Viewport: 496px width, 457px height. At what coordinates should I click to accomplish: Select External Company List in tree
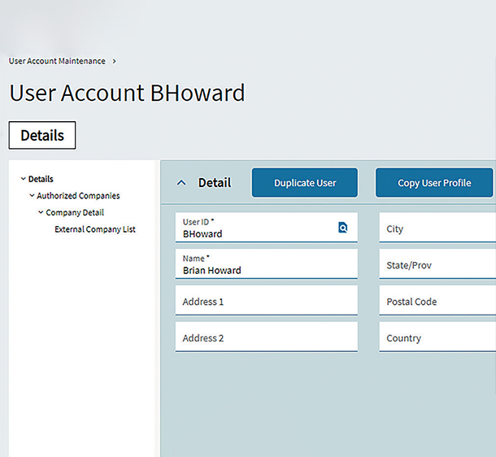coord(95,229)
